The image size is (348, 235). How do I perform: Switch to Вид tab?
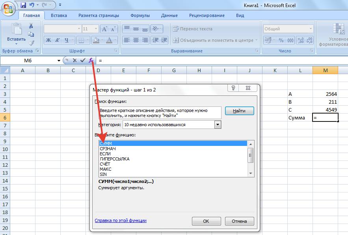coord(240,15)
